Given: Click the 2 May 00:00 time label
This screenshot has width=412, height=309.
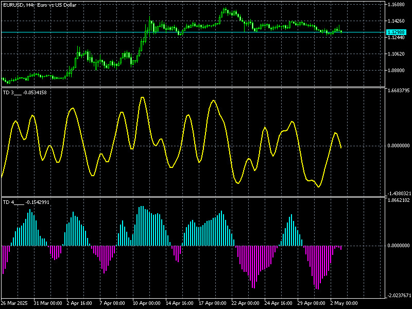Looking at the screenshot, I should point(344,303).
